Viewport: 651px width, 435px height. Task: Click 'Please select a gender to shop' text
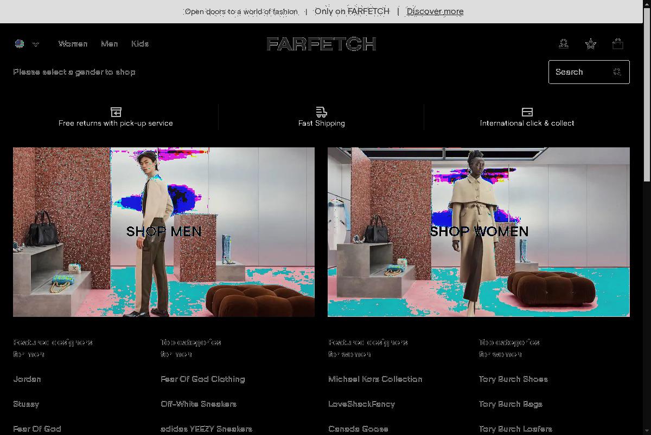pyautogui.click(x=74, y=72)
